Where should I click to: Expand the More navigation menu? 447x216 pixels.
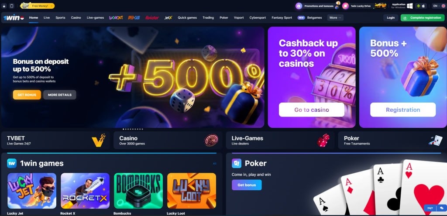click(x=335, y=17)
